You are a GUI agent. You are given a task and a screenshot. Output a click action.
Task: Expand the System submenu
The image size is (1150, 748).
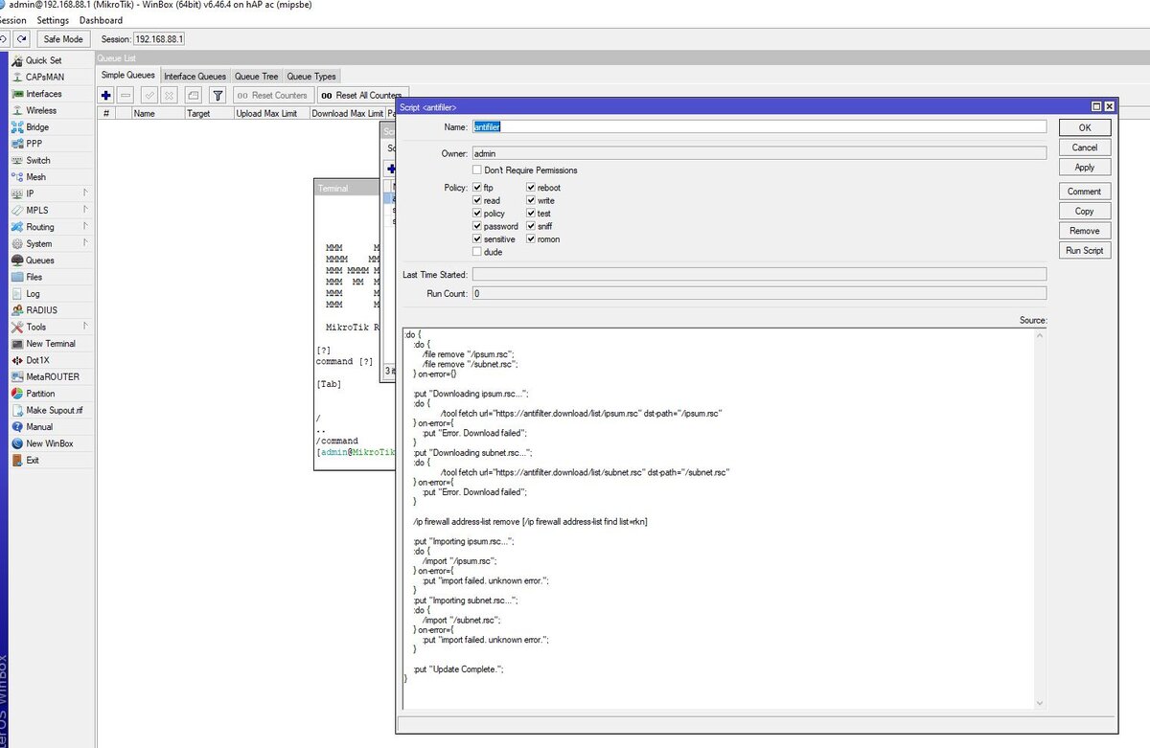(52, 243)
